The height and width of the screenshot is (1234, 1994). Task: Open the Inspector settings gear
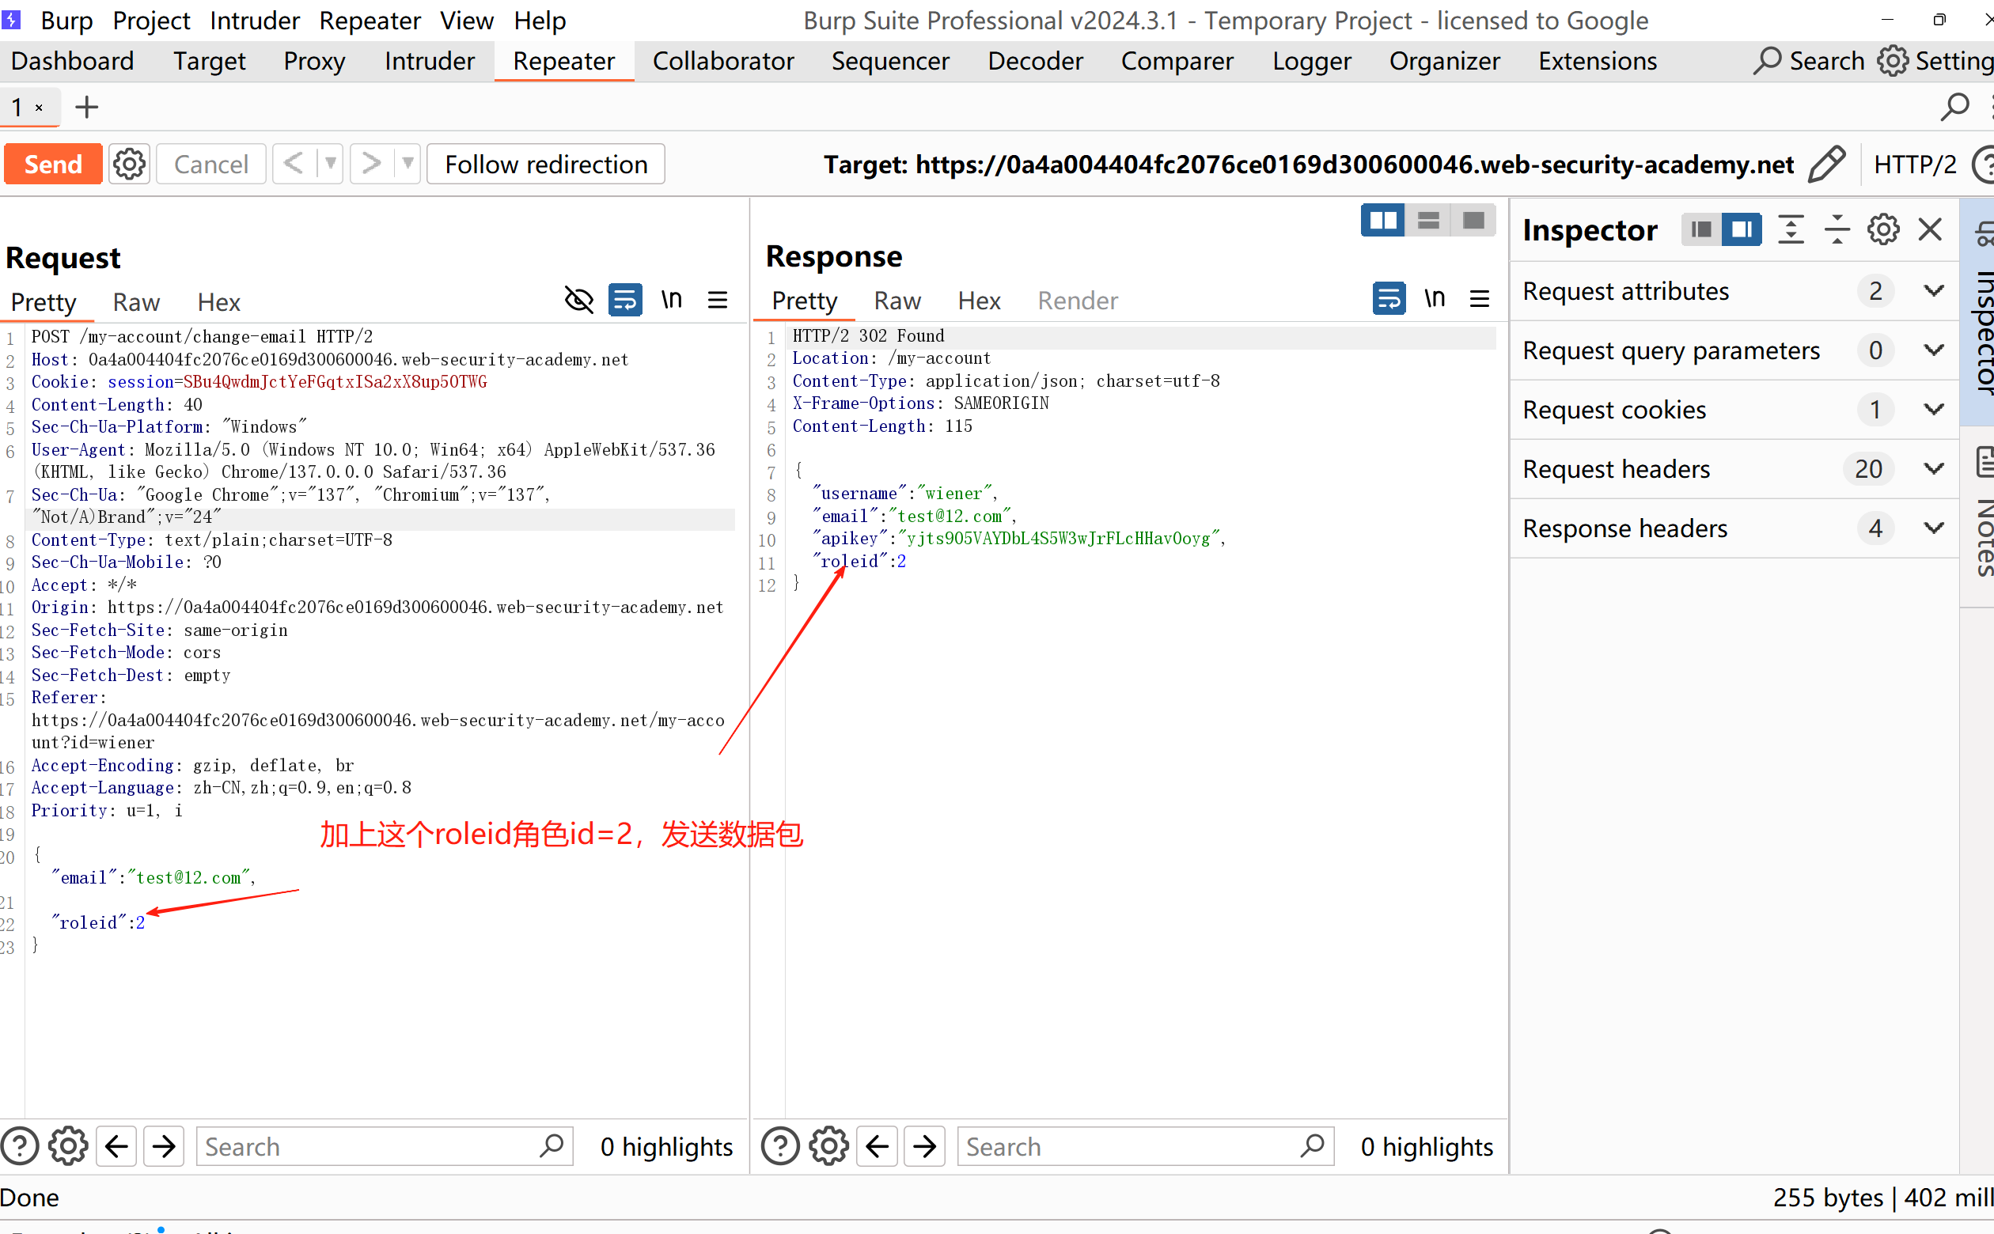pos(1882,229)
